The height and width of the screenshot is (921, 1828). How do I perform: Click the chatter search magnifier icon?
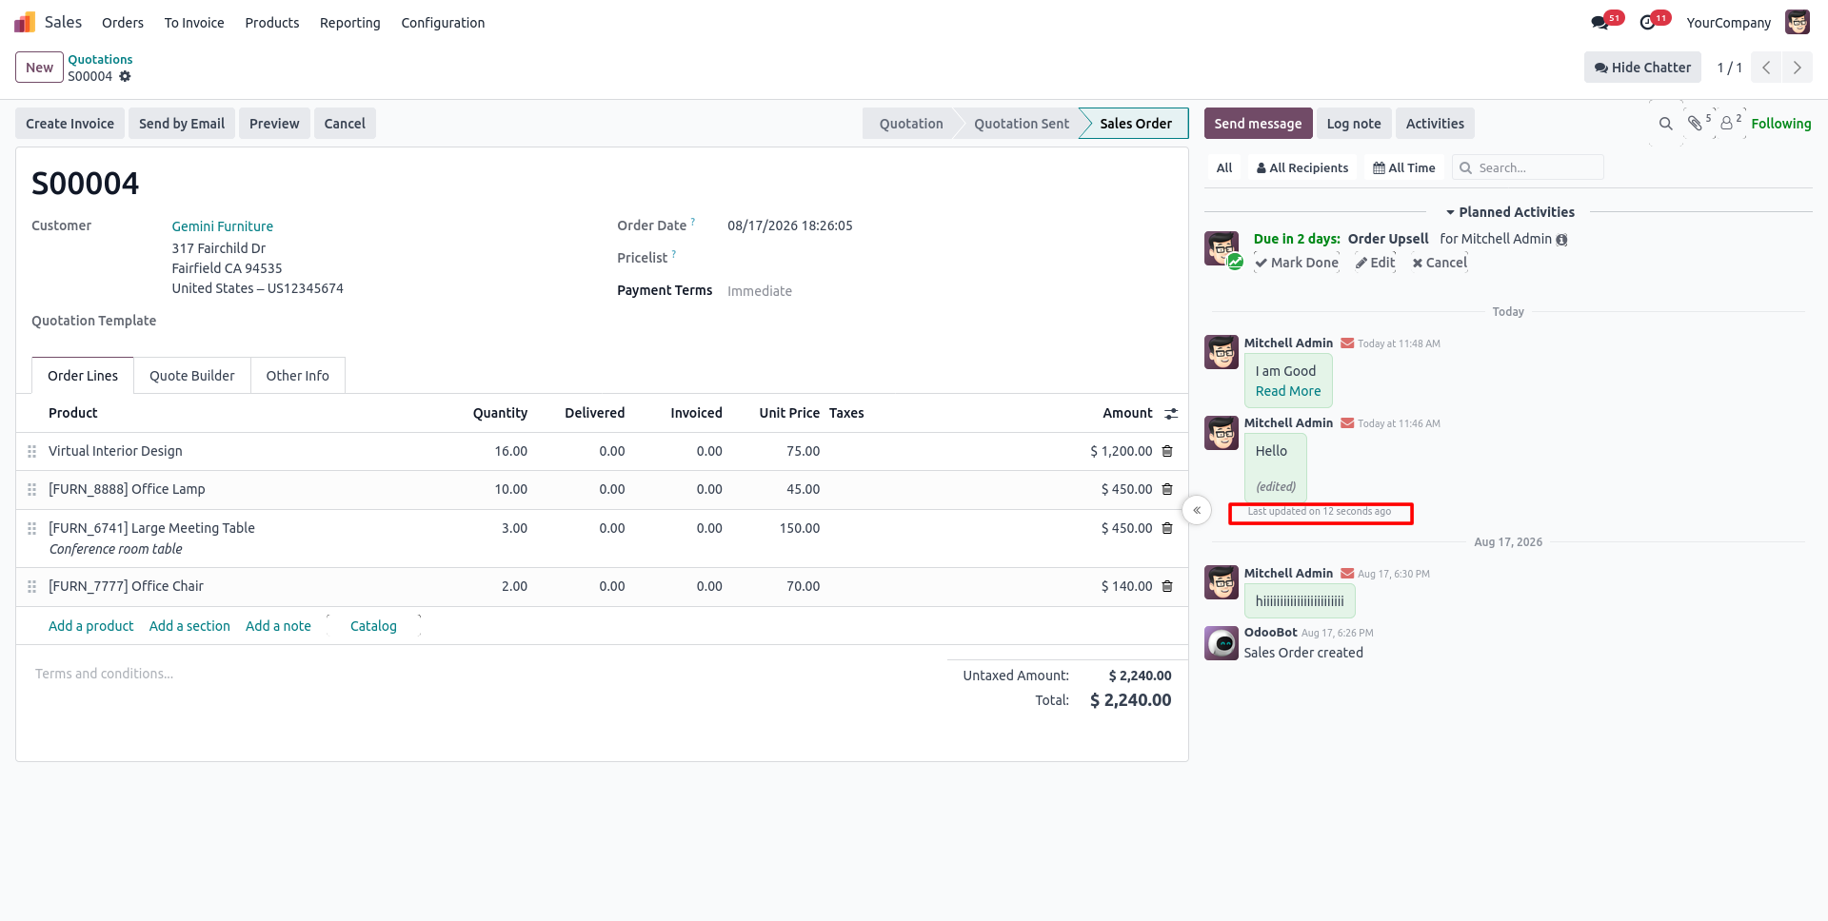tap(1665, 124)
